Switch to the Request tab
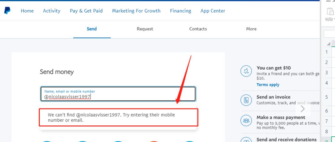 pos(145,29)
